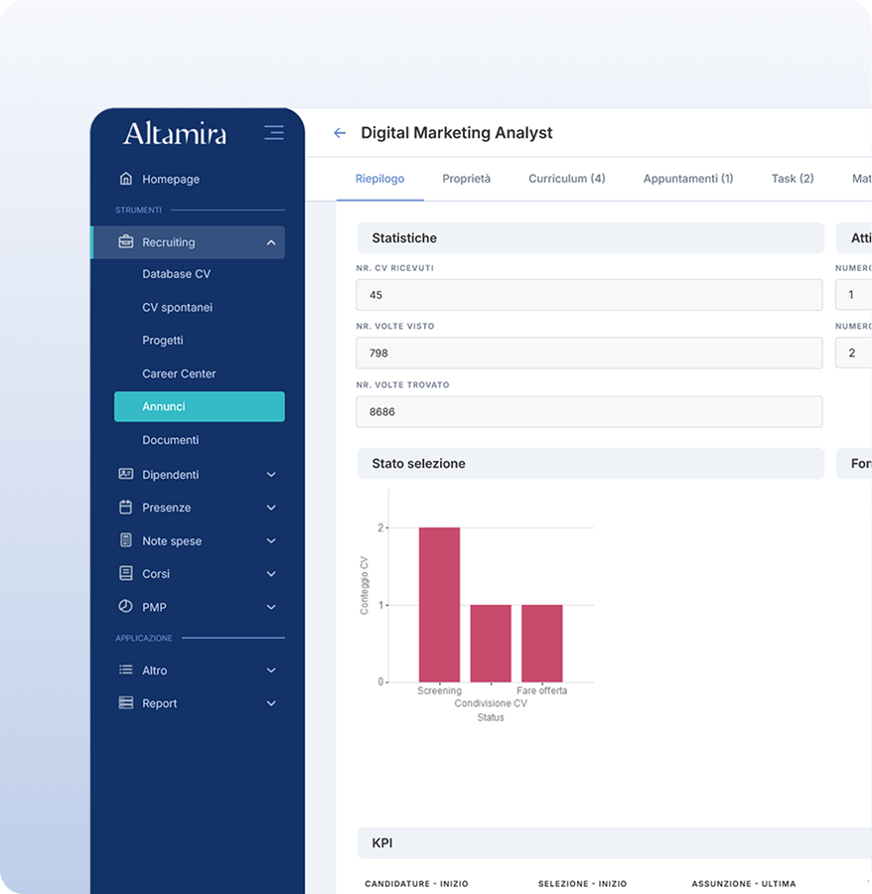The image size is (872, 894).
Task: Click the Screening bar in the chart
Action: coord(439,604)
